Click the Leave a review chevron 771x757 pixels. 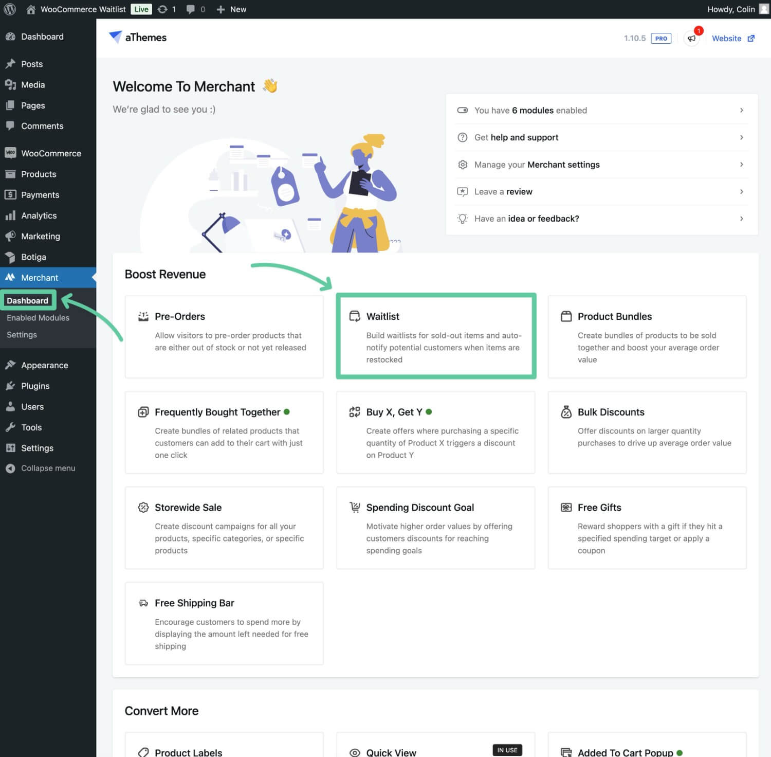point(741,192)
